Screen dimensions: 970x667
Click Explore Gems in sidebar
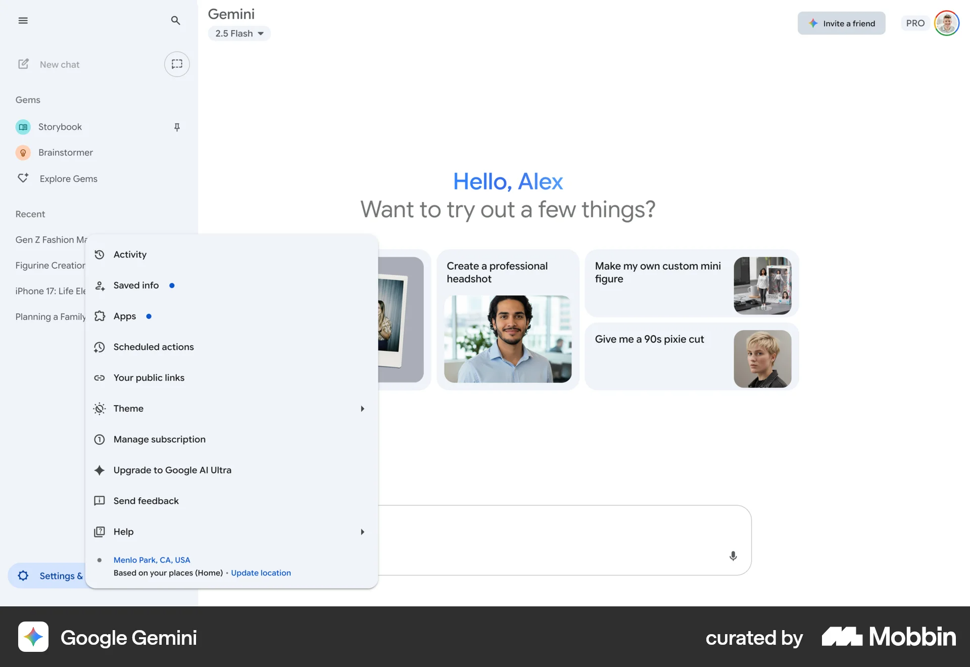(68, 179)
